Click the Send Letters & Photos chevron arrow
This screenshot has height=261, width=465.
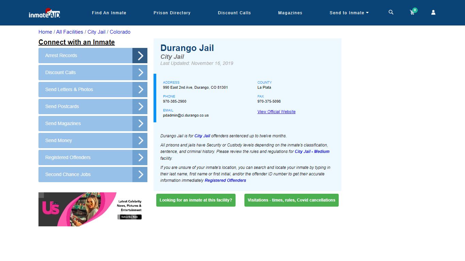(140, 89)
